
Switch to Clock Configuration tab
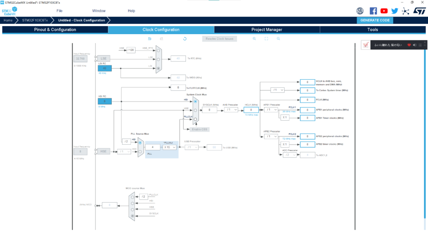161,29
